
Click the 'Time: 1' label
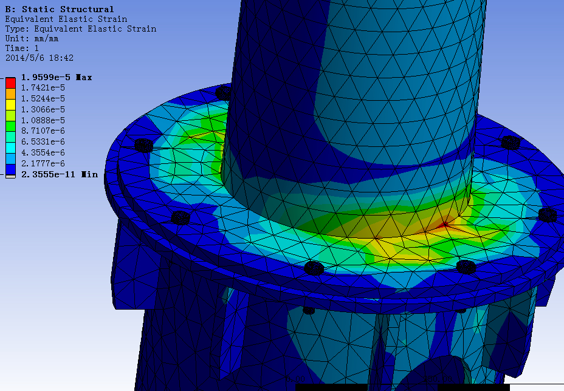tap(22, 48)
